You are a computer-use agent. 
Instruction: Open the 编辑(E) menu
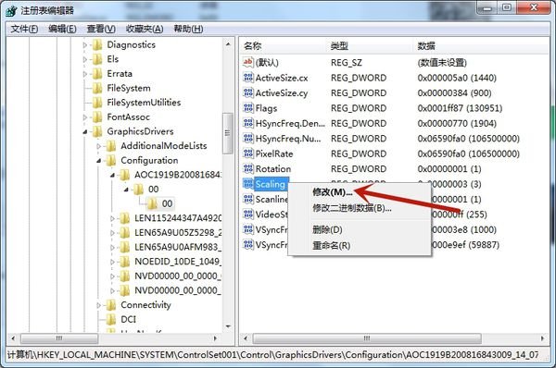coord(62,29)
